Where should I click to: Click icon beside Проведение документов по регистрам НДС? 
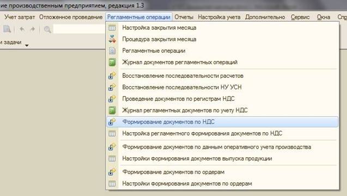click(x=112, y=99)
